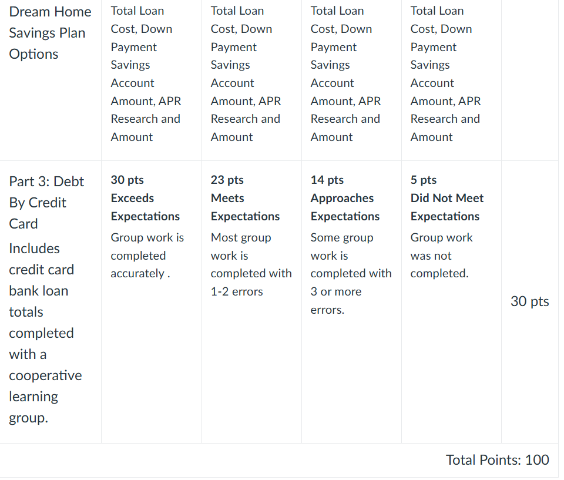The height and width of the screenshot is (480, 564).
Task: Click the Total Points: 100 text
Action: [x=497, y=460]
